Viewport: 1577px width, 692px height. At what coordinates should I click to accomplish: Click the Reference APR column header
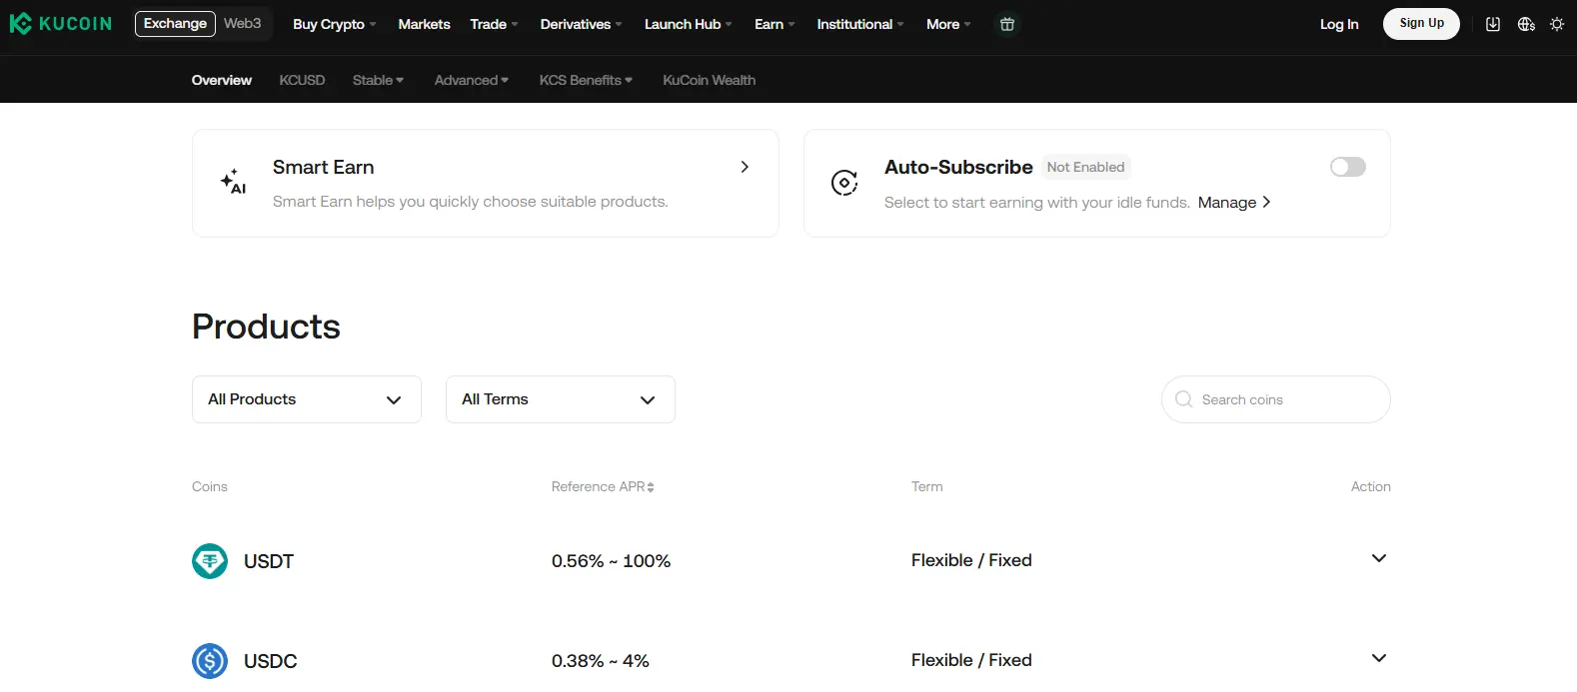point(603,486)
